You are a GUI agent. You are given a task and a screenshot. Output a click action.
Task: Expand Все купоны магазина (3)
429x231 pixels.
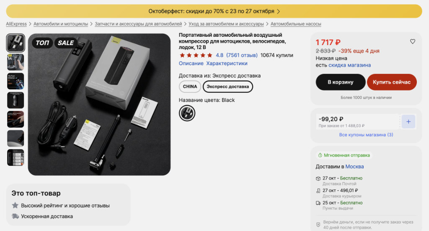[x=366, y=135]
